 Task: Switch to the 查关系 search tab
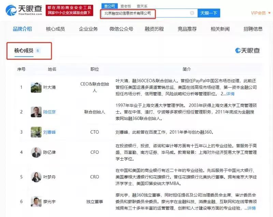[x=142, y=6]
